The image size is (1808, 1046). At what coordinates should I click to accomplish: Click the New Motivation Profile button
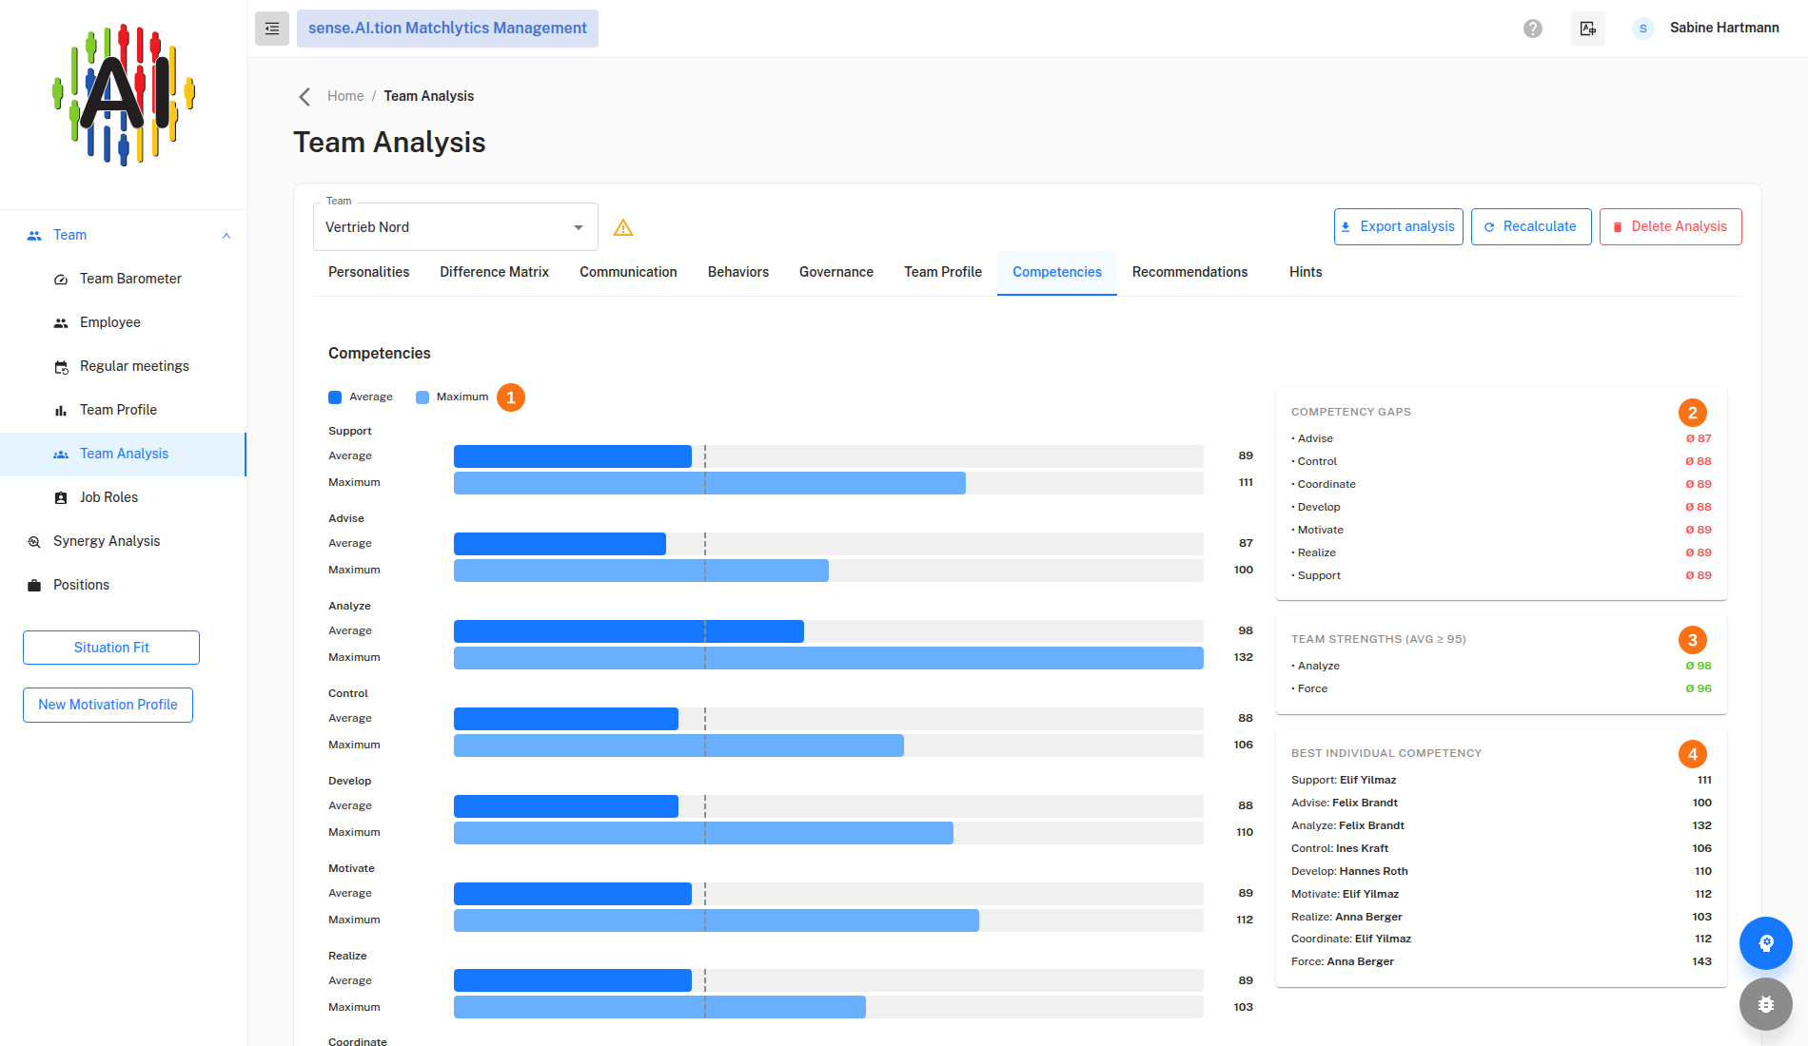coord(108,705)
